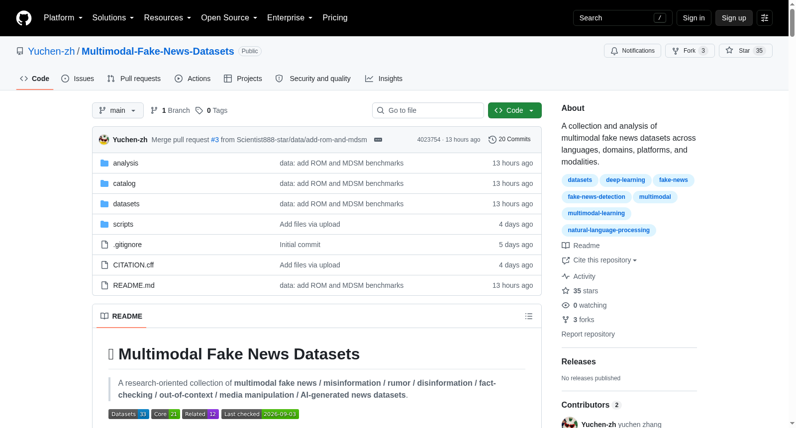
Task: Switch to the Actions tab
Action: coord(193,79)
